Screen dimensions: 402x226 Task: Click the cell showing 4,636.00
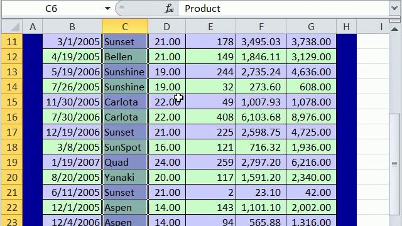click(x=311, y=72)
